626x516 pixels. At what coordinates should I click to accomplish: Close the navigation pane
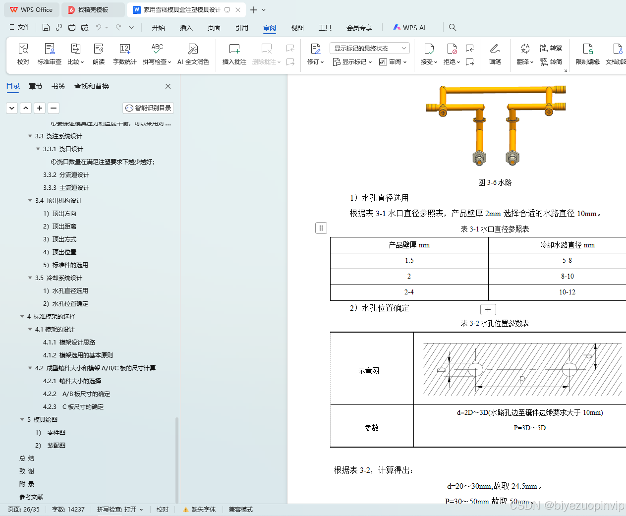pos(168,86)
